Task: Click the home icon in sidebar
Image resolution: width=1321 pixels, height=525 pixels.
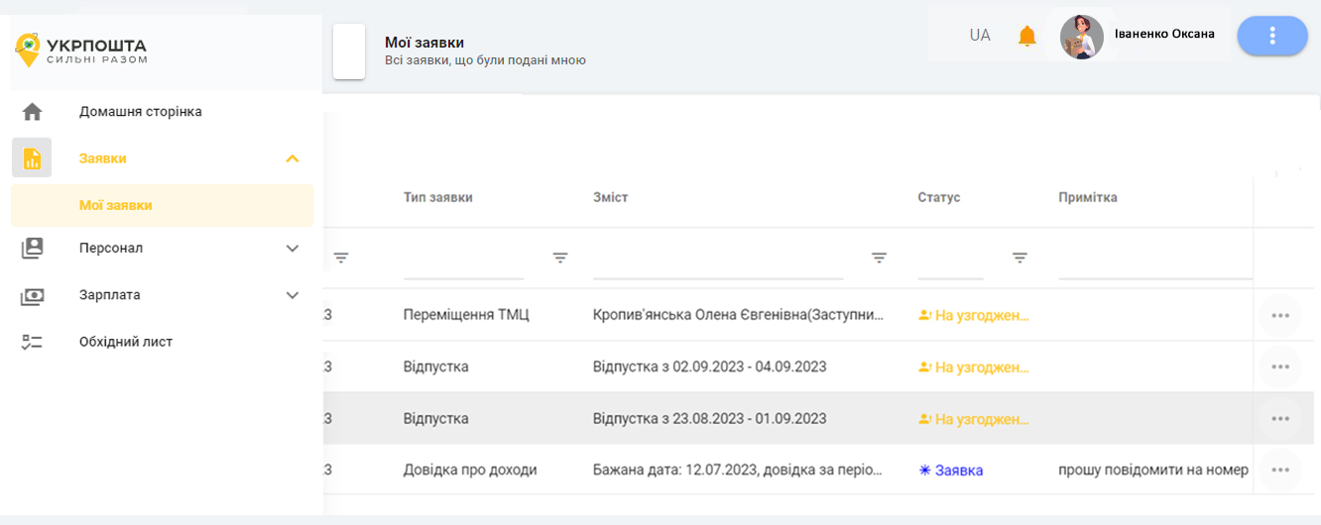Action: (x=33, y=112)
